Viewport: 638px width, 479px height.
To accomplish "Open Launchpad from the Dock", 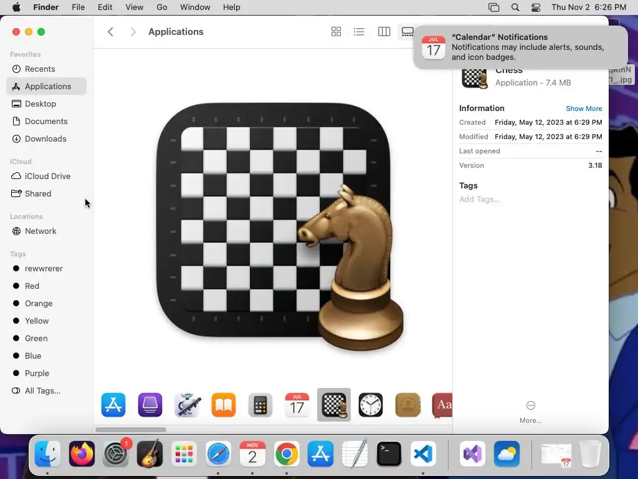I will coord(184,454).
